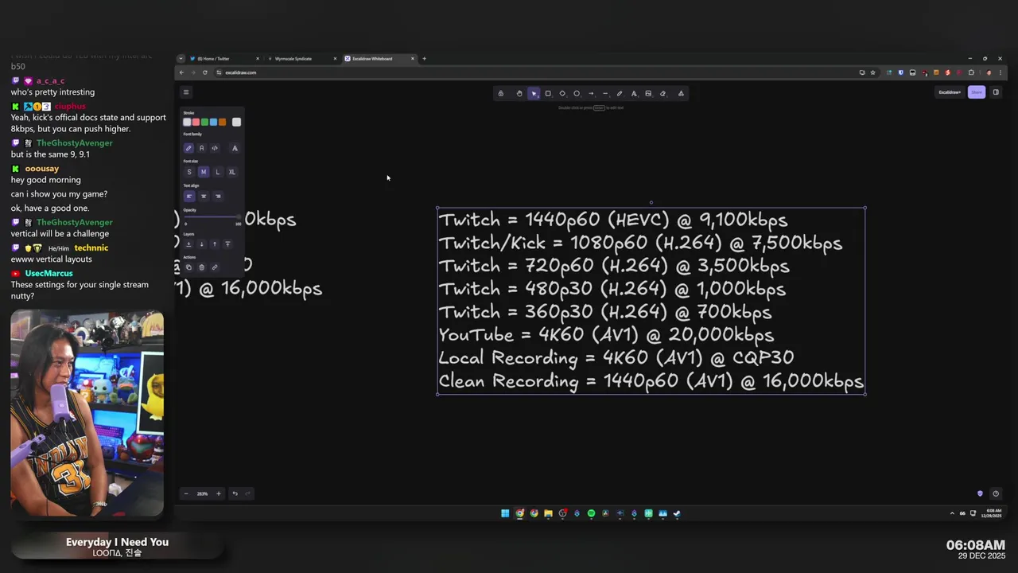Screen dimensions: 1018x573
Task: Delete the selected element
Action: (201, 267)
